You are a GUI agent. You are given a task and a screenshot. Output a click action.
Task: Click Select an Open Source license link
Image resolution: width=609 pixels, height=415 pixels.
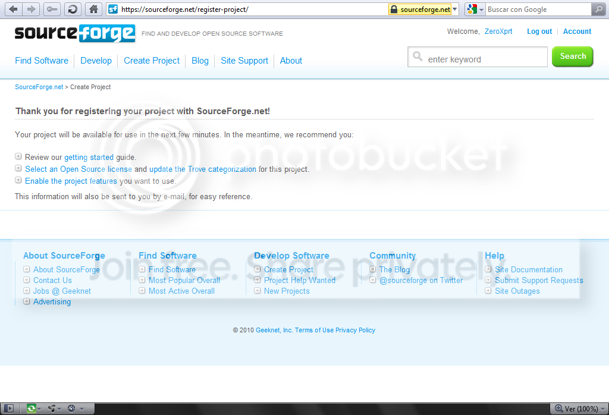(x=79, y=169)
